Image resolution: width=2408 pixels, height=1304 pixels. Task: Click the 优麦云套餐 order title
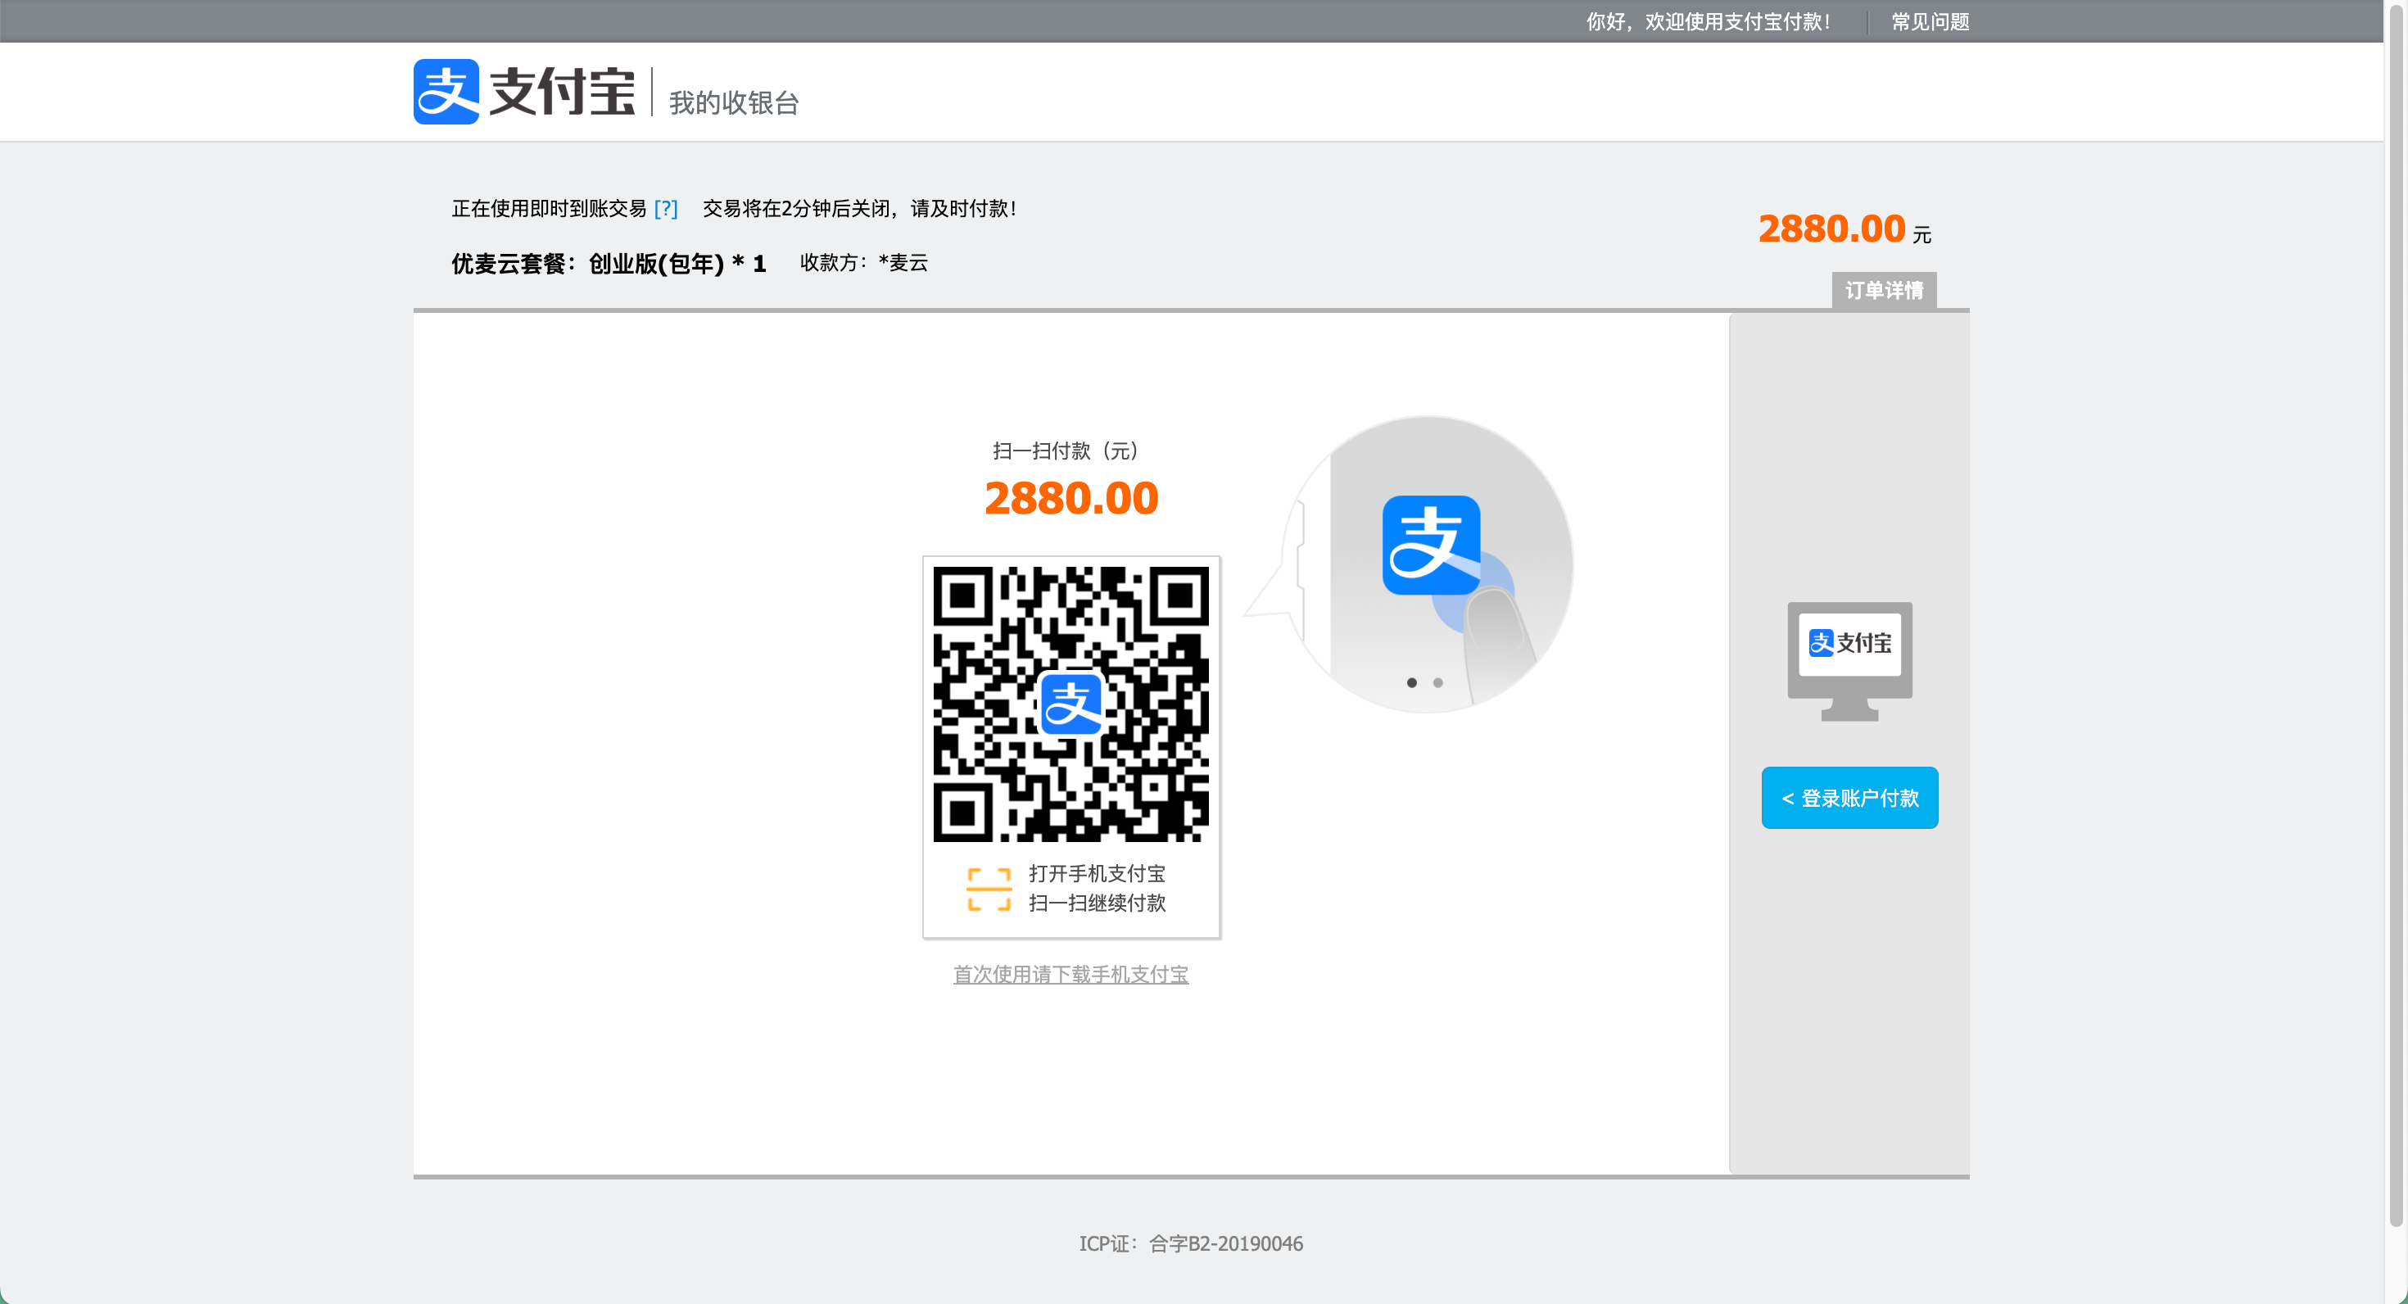click(608, 264)
